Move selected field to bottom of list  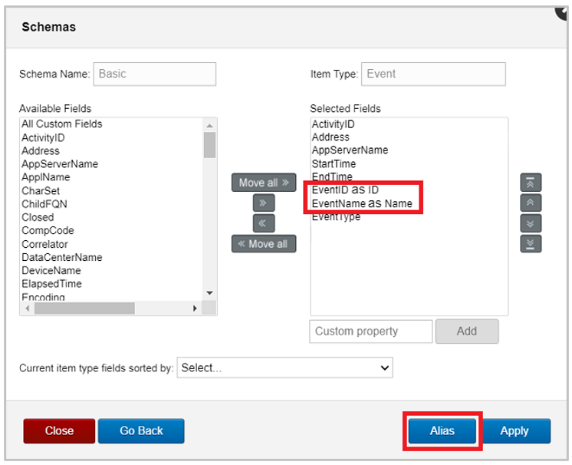point(531,244)
